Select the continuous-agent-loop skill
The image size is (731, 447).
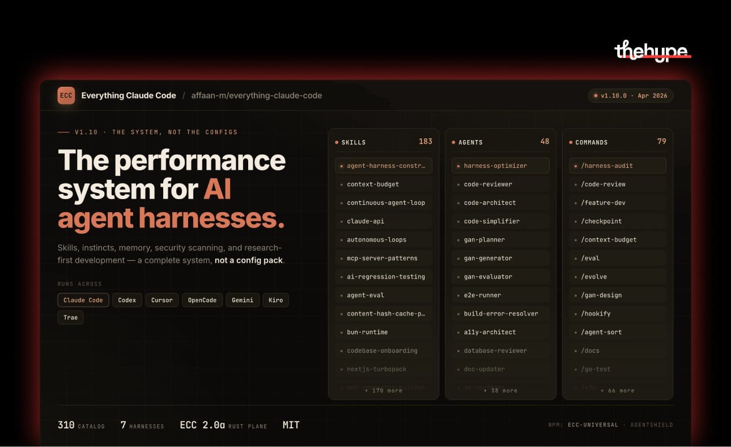pyautogui.click(x=384, y=203)
